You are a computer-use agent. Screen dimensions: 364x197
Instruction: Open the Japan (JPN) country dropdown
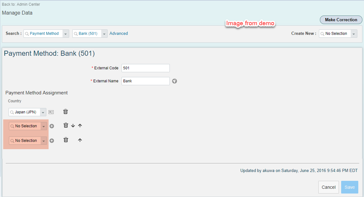[43, 112]
